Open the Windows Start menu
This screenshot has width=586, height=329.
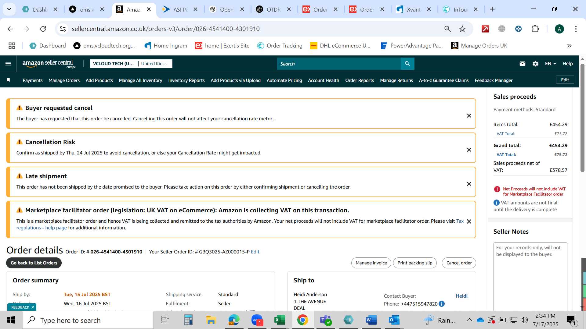(x=11, y=320)
